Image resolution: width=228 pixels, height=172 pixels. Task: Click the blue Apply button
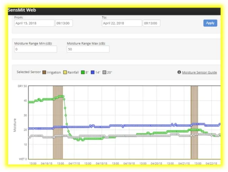pos(210,23)
